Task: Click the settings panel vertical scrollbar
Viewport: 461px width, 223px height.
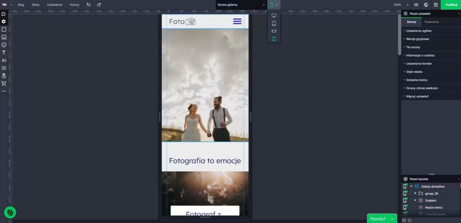Action: 399,34
